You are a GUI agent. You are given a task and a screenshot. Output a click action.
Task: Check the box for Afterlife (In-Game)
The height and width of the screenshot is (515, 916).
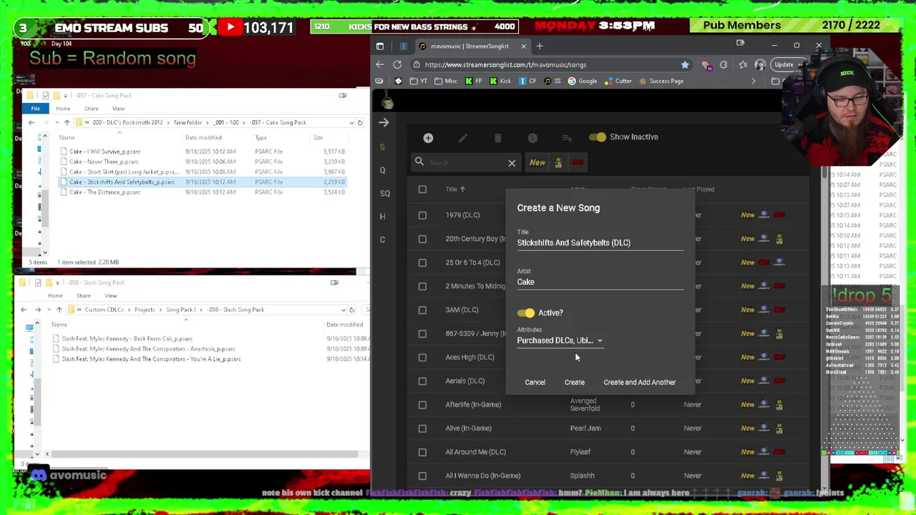tap(422, 405)
